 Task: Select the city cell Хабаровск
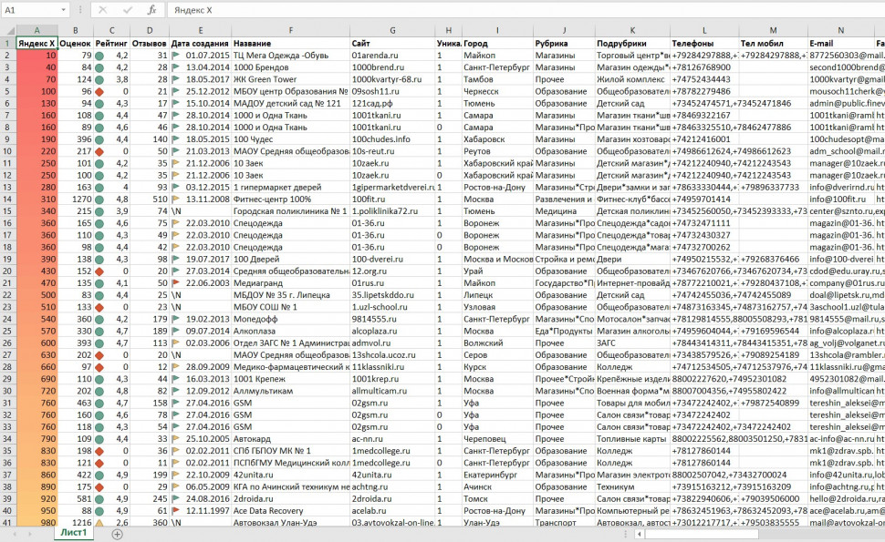pyautogui.click(x=497, y=139)
